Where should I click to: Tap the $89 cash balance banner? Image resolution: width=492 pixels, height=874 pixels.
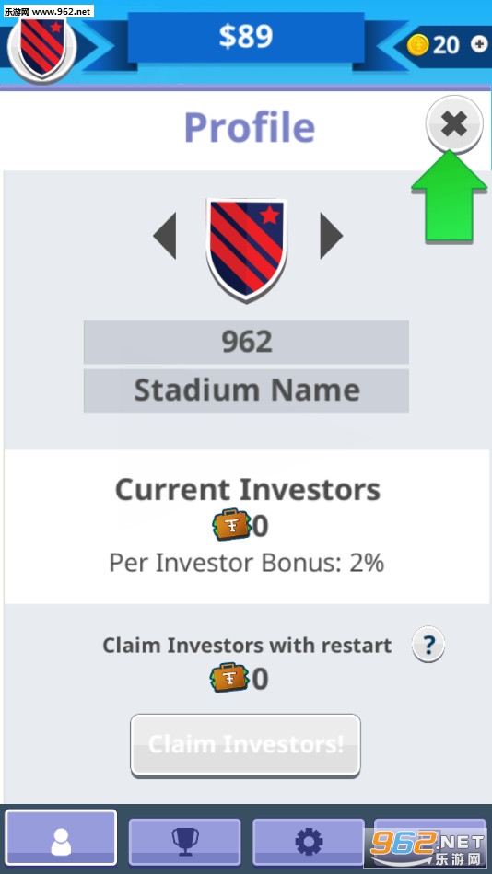245,37
